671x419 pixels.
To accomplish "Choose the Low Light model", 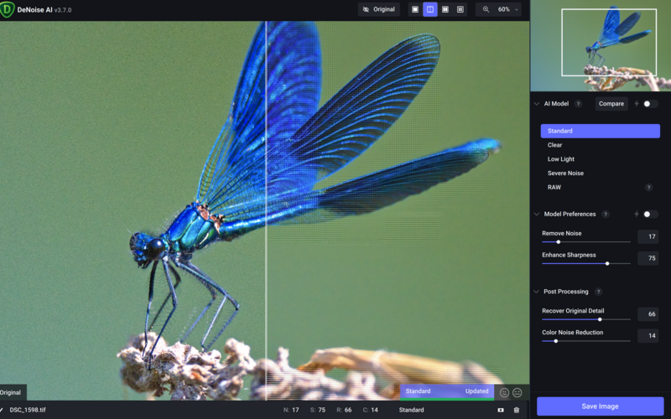I will (x=561, y=159).
